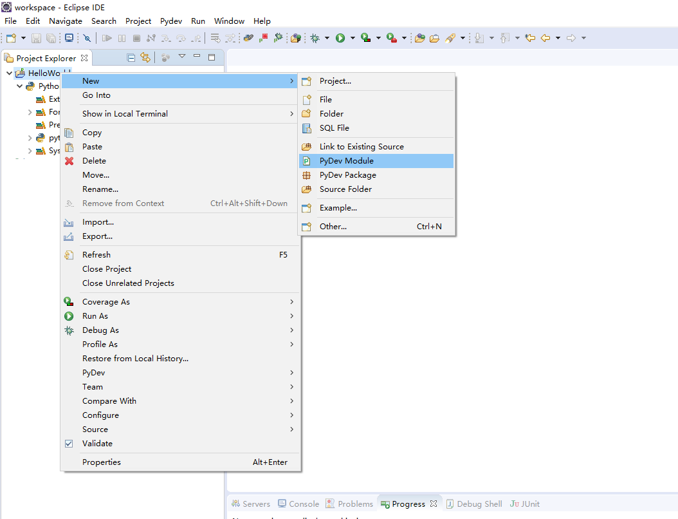The width and height of the screenshot is (678, 519).
Task: Click the Save All toolbar icon
Action: tap(51, 38)
